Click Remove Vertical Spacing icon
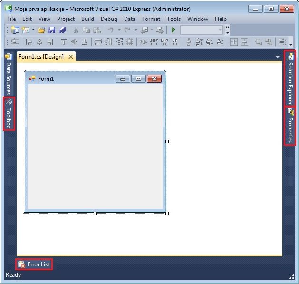The width and height of the screenshot is (299, 284). 220,42
